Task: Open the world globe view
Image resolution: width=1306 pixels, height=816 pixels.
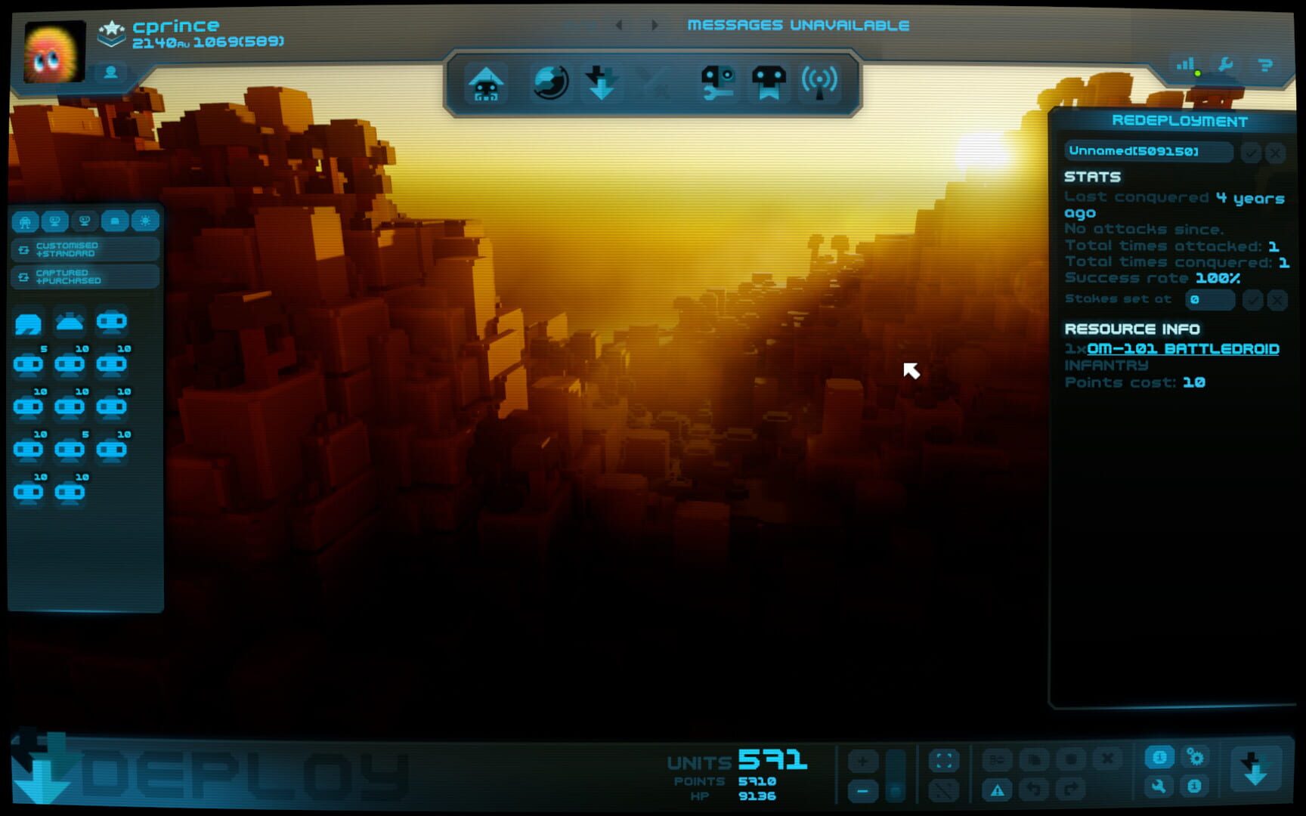Action: coord(552,85)
